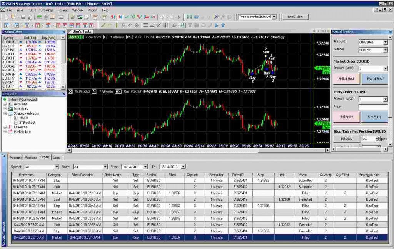Click the Set Stop button
Viewport: 394px width, 249px height.
coord(347,139)
